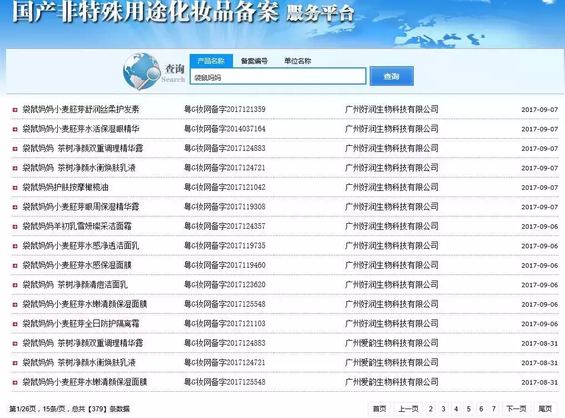
Task: Go to the 下一页 next page
Action: [516, 409]
